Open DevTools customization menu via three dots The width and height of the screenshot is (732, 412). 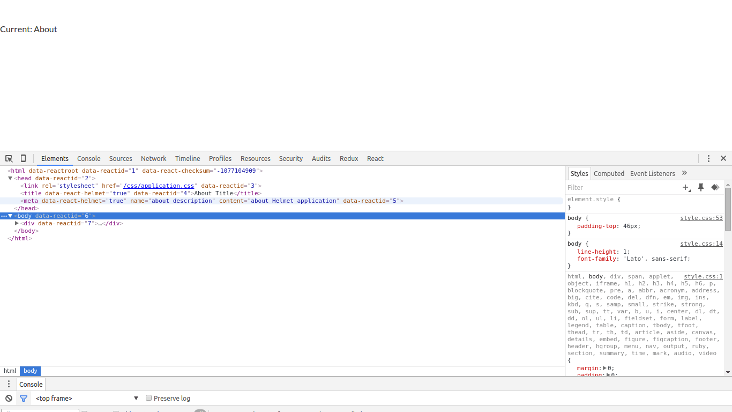coord(708,158)
